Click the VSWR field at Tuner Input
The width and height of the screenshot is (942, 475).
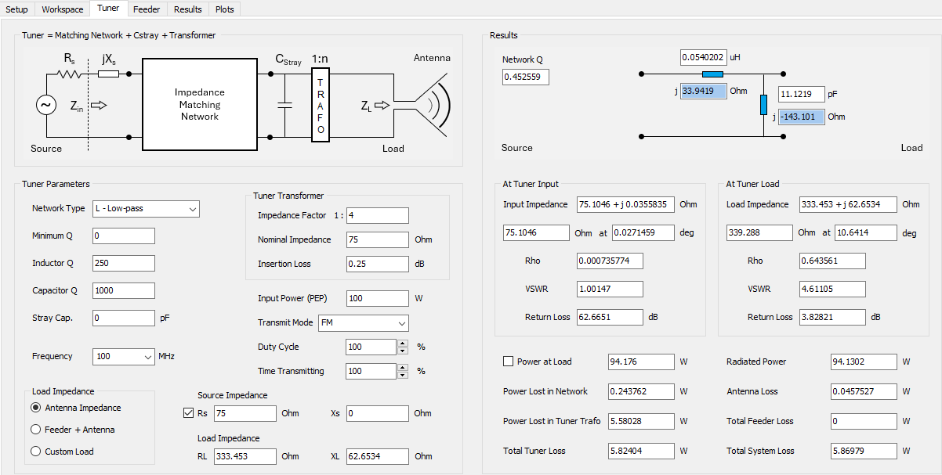[610, 290]
